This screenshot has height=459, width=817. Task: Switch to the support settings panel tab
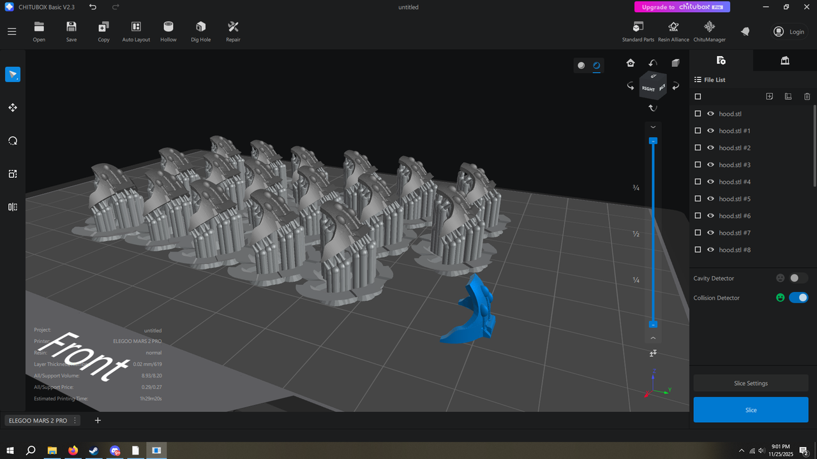(785, 60)
